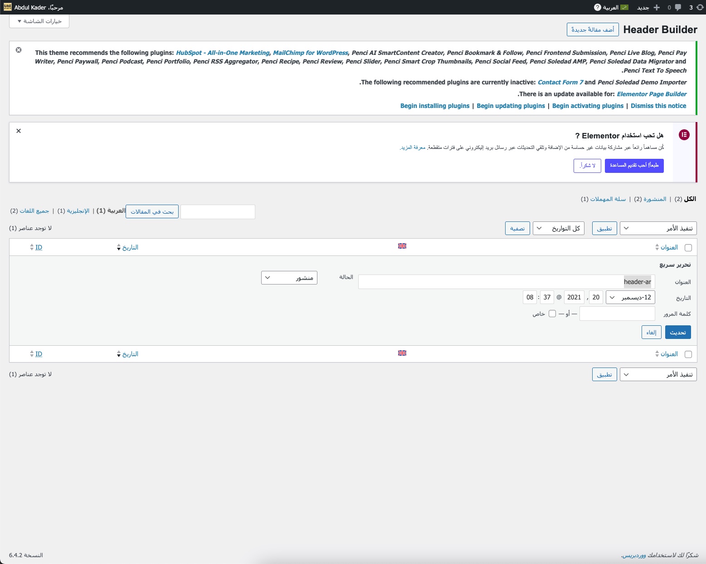This screenshot has width=706, height=564.
Task: Click Dismiss this notice link
Action: (x=658, y=106)
